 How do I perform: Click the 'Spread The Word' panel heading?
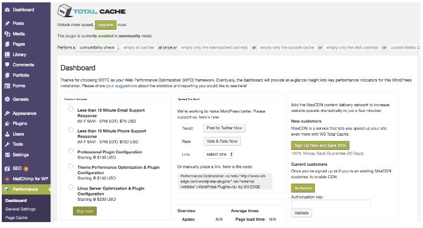click(x=189, y=99)
